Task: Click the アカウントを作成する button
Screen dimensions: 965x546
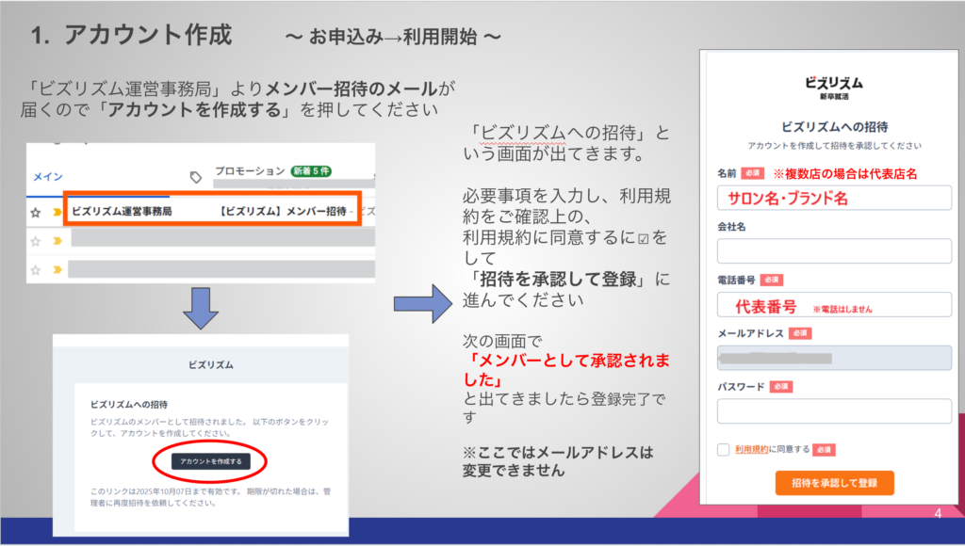Action: click(x=210, y=461)
